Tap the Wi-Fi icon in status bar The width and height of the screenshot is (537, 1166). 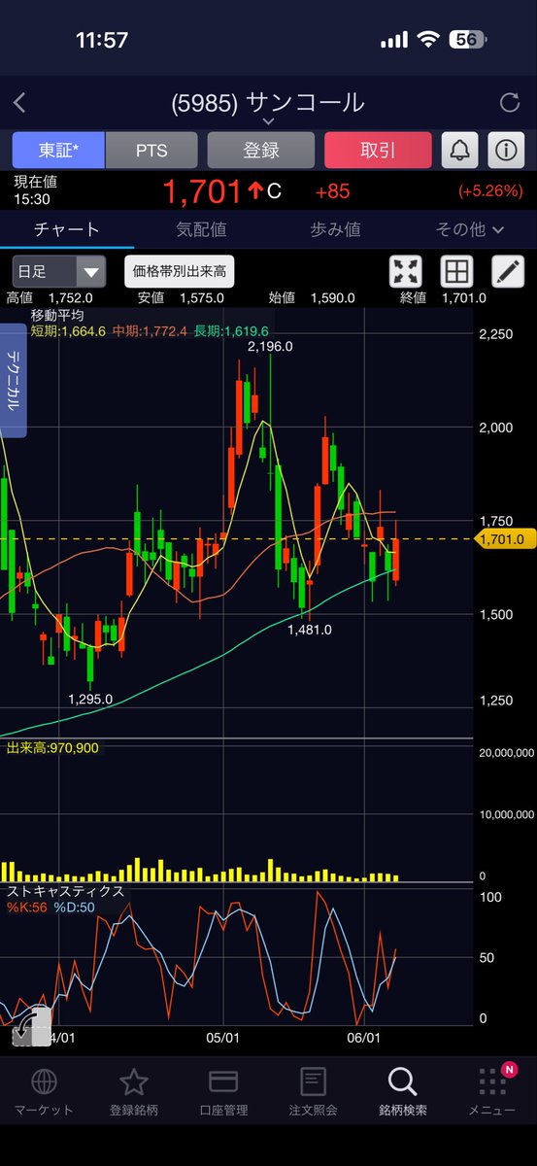click(x=427, y=40)
